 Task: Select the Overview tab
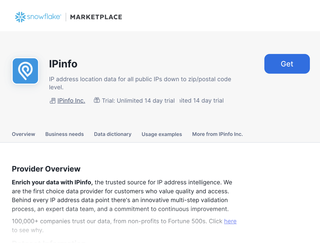tap(23, 134)
